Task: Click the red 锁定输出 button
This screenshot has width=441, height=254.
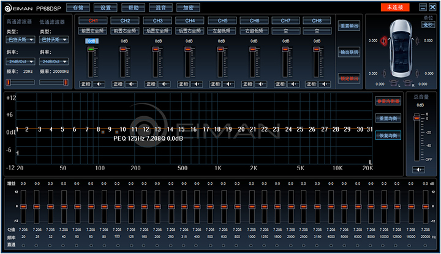Action: pyautogui.click(x=349, y=78)
